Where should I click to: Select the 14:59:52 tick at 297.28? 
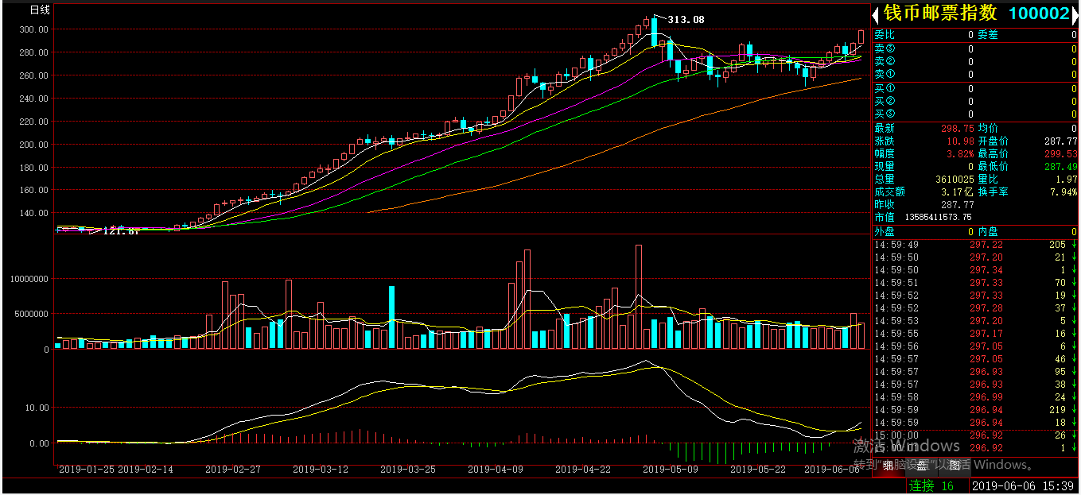pyautogui.click(x=975, y=308)
